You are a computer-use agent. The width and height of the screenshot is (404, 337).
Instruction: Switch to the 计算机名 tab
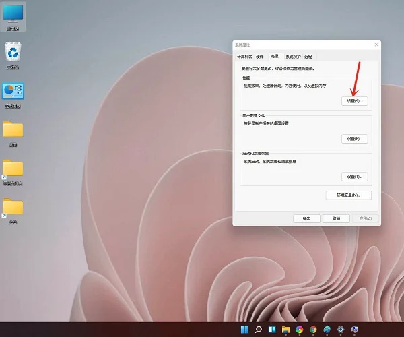tap(244, 57)
